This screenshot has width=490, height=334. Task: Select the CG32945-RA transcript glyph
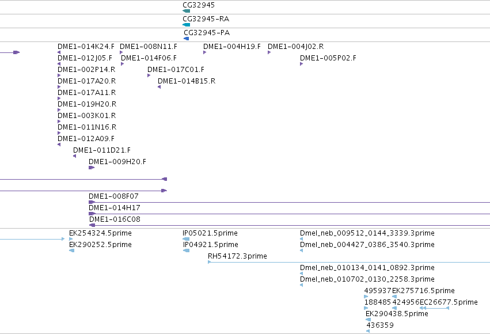(186, 25)
